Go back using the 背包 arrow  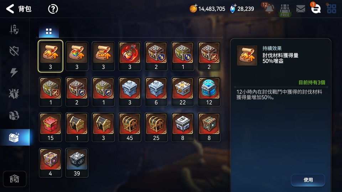click(x=10, y=9)
